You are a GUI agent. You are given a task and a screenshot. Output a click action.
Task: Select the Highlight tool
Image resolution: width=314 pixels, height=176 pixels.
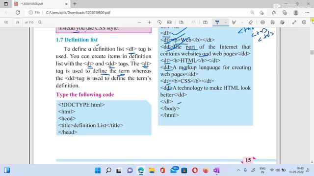(x=234, y=22)
